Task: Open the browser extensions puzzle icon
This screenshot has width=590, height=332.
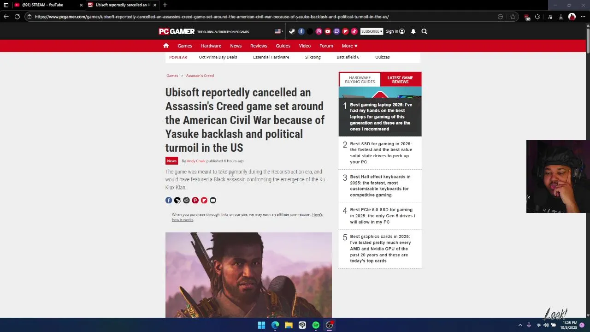Action: click(537, 17)
